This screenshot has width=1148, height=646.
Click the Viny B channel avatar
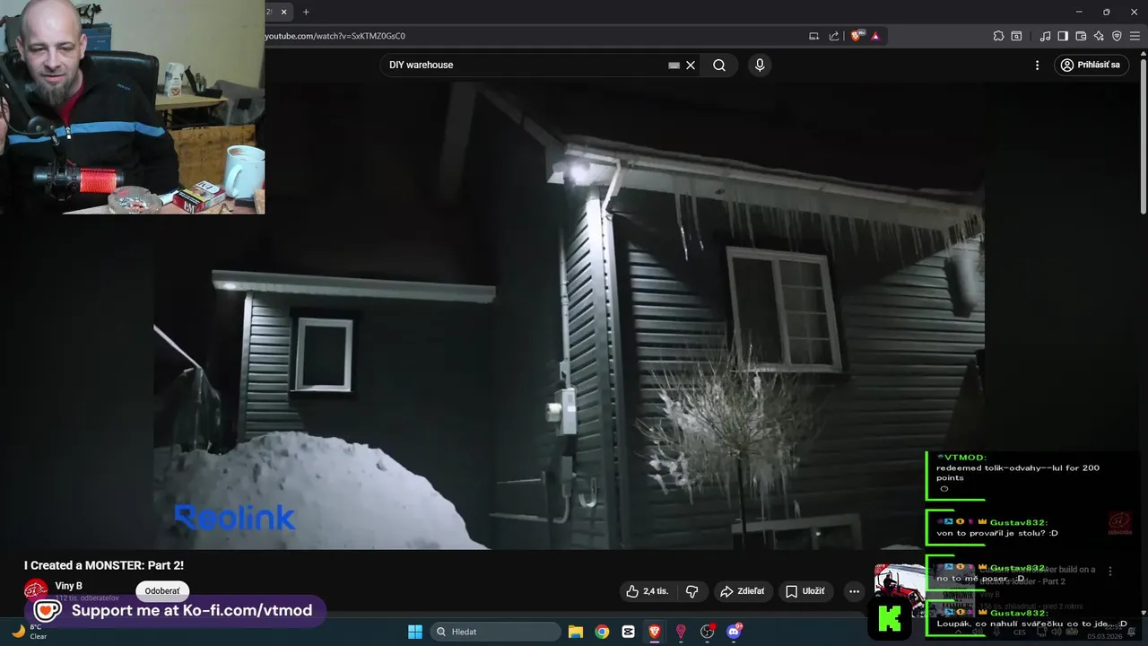(36, 589)
